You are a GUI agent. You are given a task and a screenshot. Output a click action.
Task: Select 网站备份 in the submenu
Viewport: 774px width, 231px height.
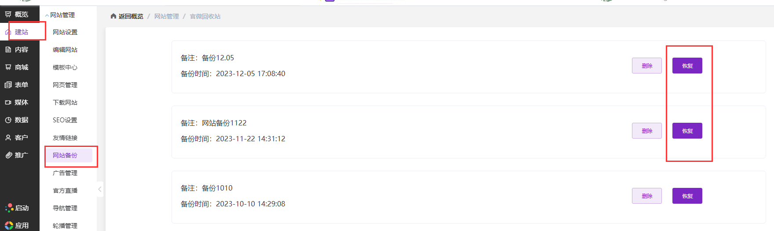(65, 155)
